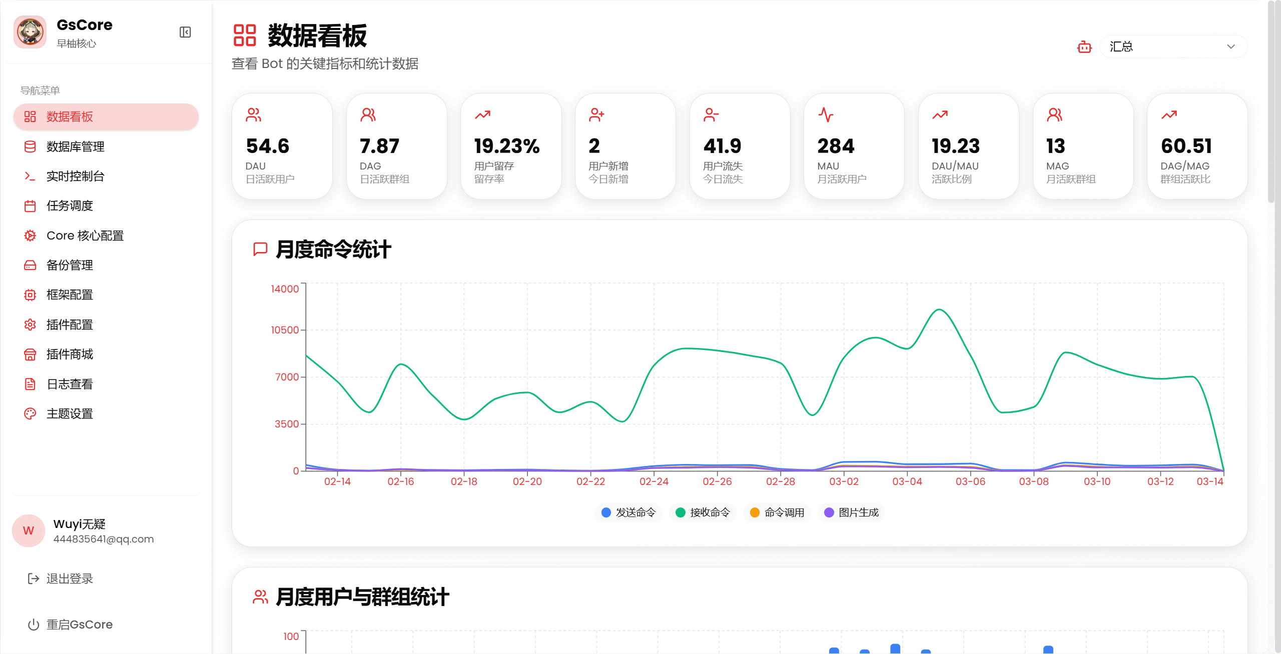Click the database icon for 数据库管理
The image size is (1281, 654).
point(30,146)
